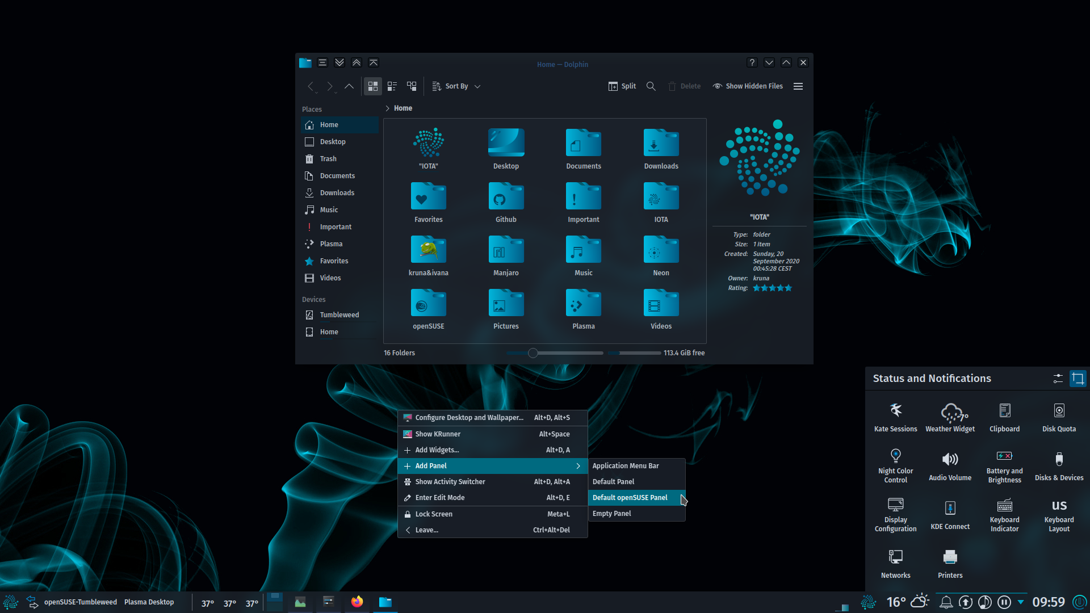Open Keyboard Layout US widget
Image resolution: width=1090 pixels, height=613 pixels.
pyautogui.click(x=1059, y=515)
